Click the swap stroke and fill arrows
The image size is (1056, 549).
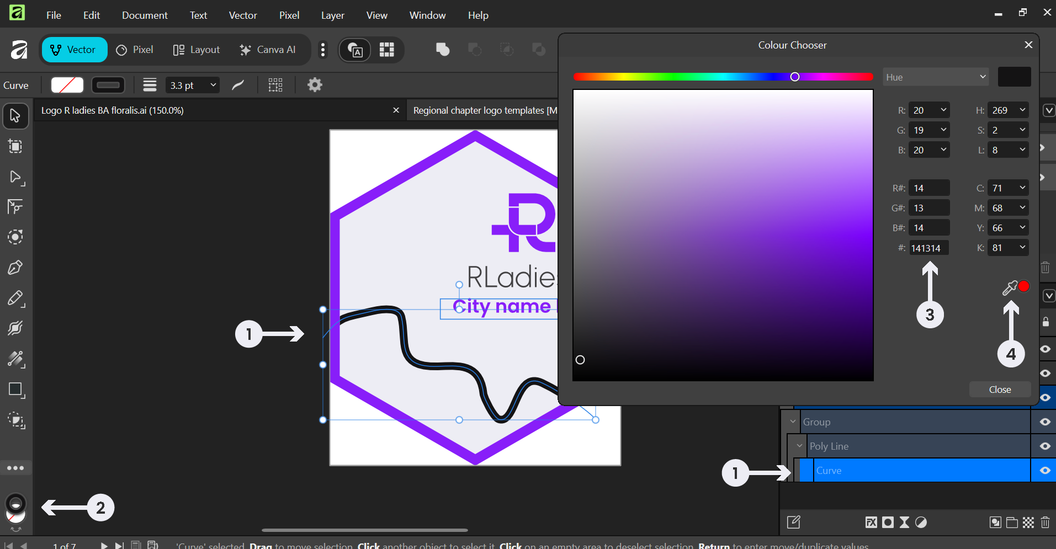pos(16,529)
